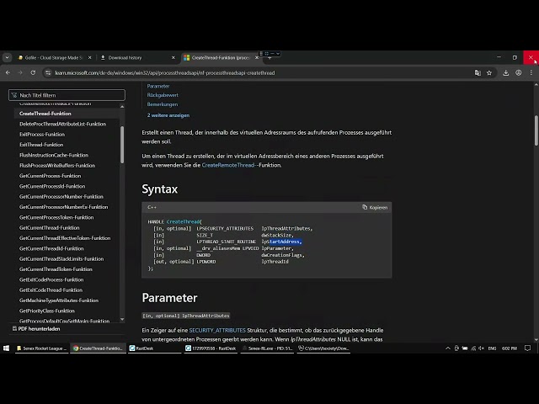This screenshot has height=404, width=539.
Task: Reload the current page
Action: coord(33,73)
